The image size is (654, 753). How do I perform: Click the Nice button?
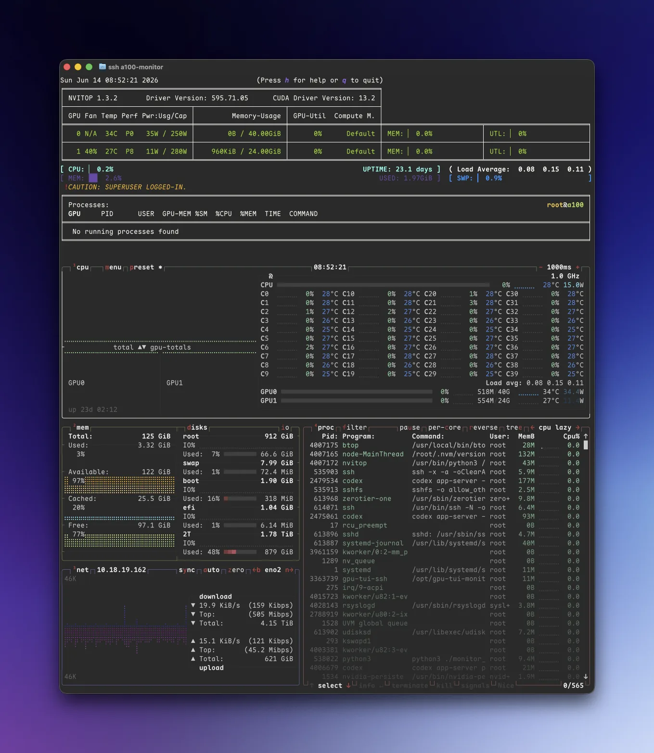click(506, 685)
